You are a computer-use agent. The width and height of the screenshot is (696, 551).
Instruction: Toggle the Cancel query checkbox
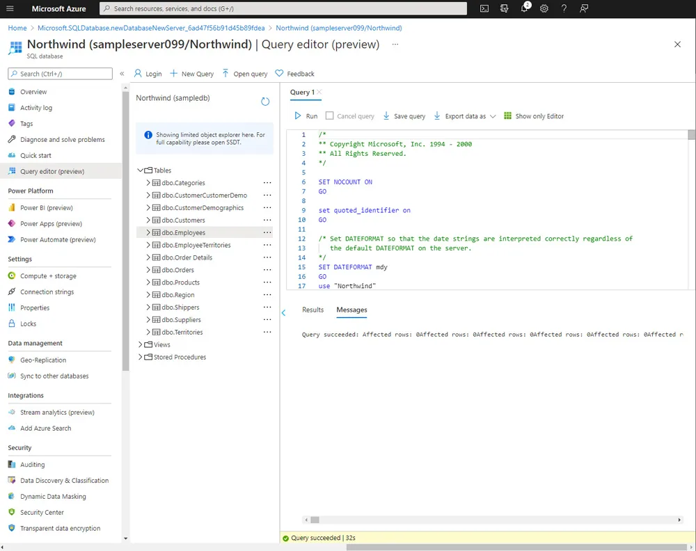tap(329, 115)
